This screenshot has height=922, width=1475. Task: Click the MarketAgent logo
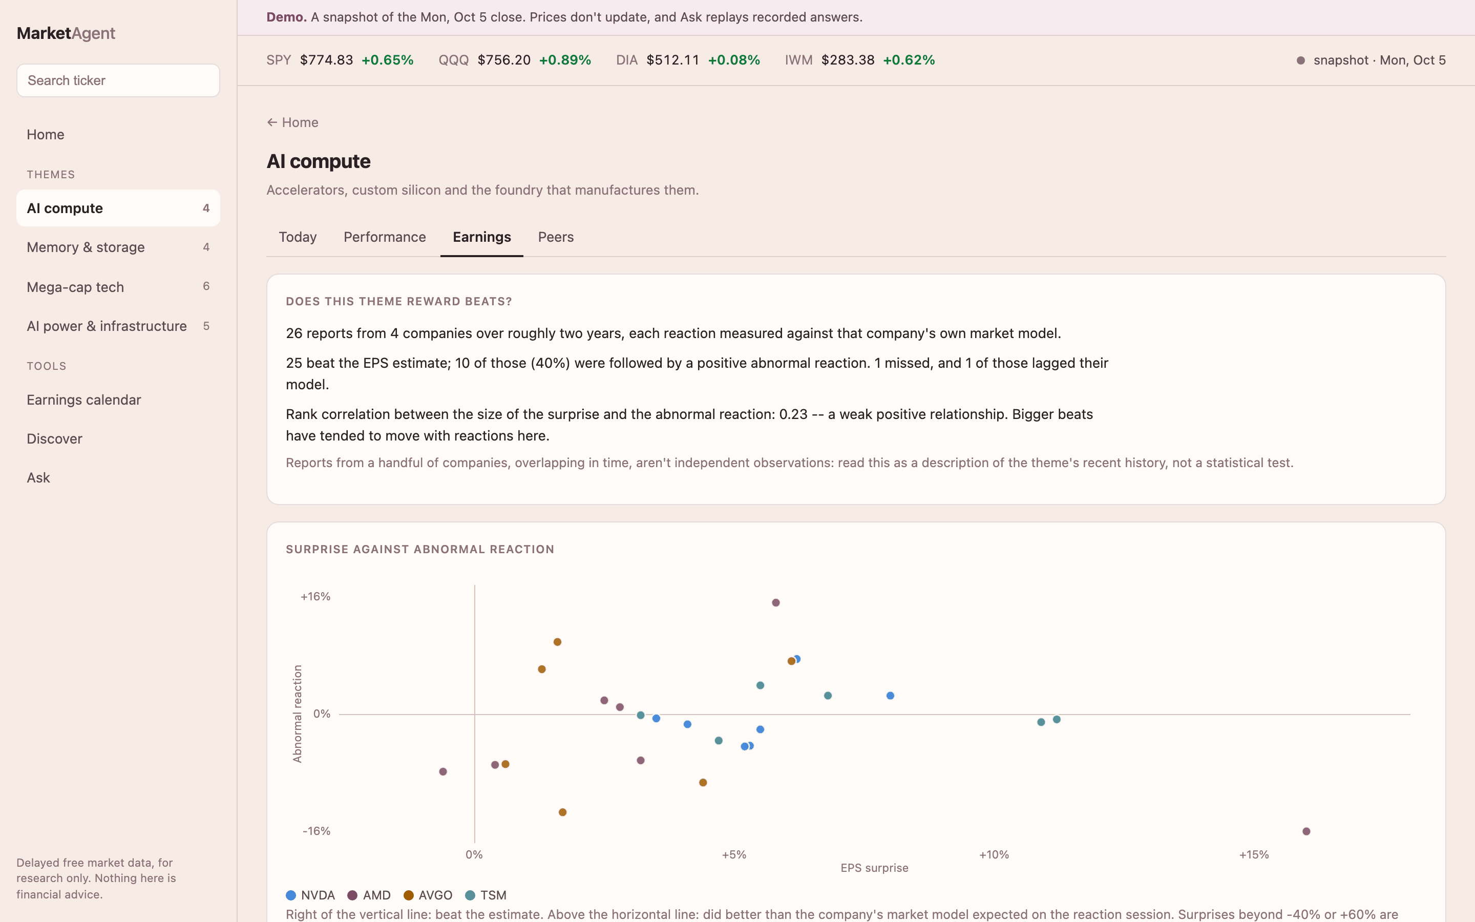pos(66,33)
